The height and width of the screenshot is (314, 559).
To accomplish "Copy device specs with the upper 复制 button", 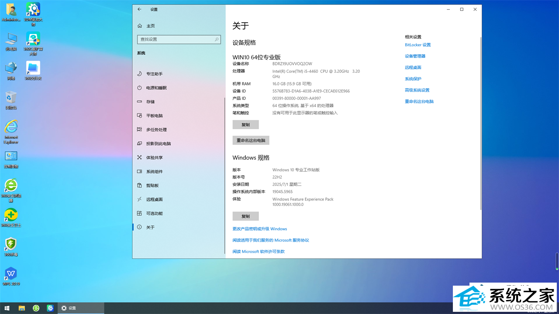I will click(245, 125).
